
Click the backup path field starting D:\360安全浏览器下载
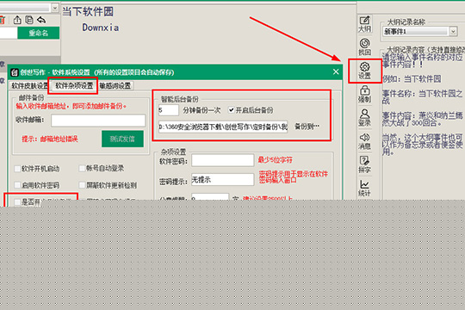[223, 127]
